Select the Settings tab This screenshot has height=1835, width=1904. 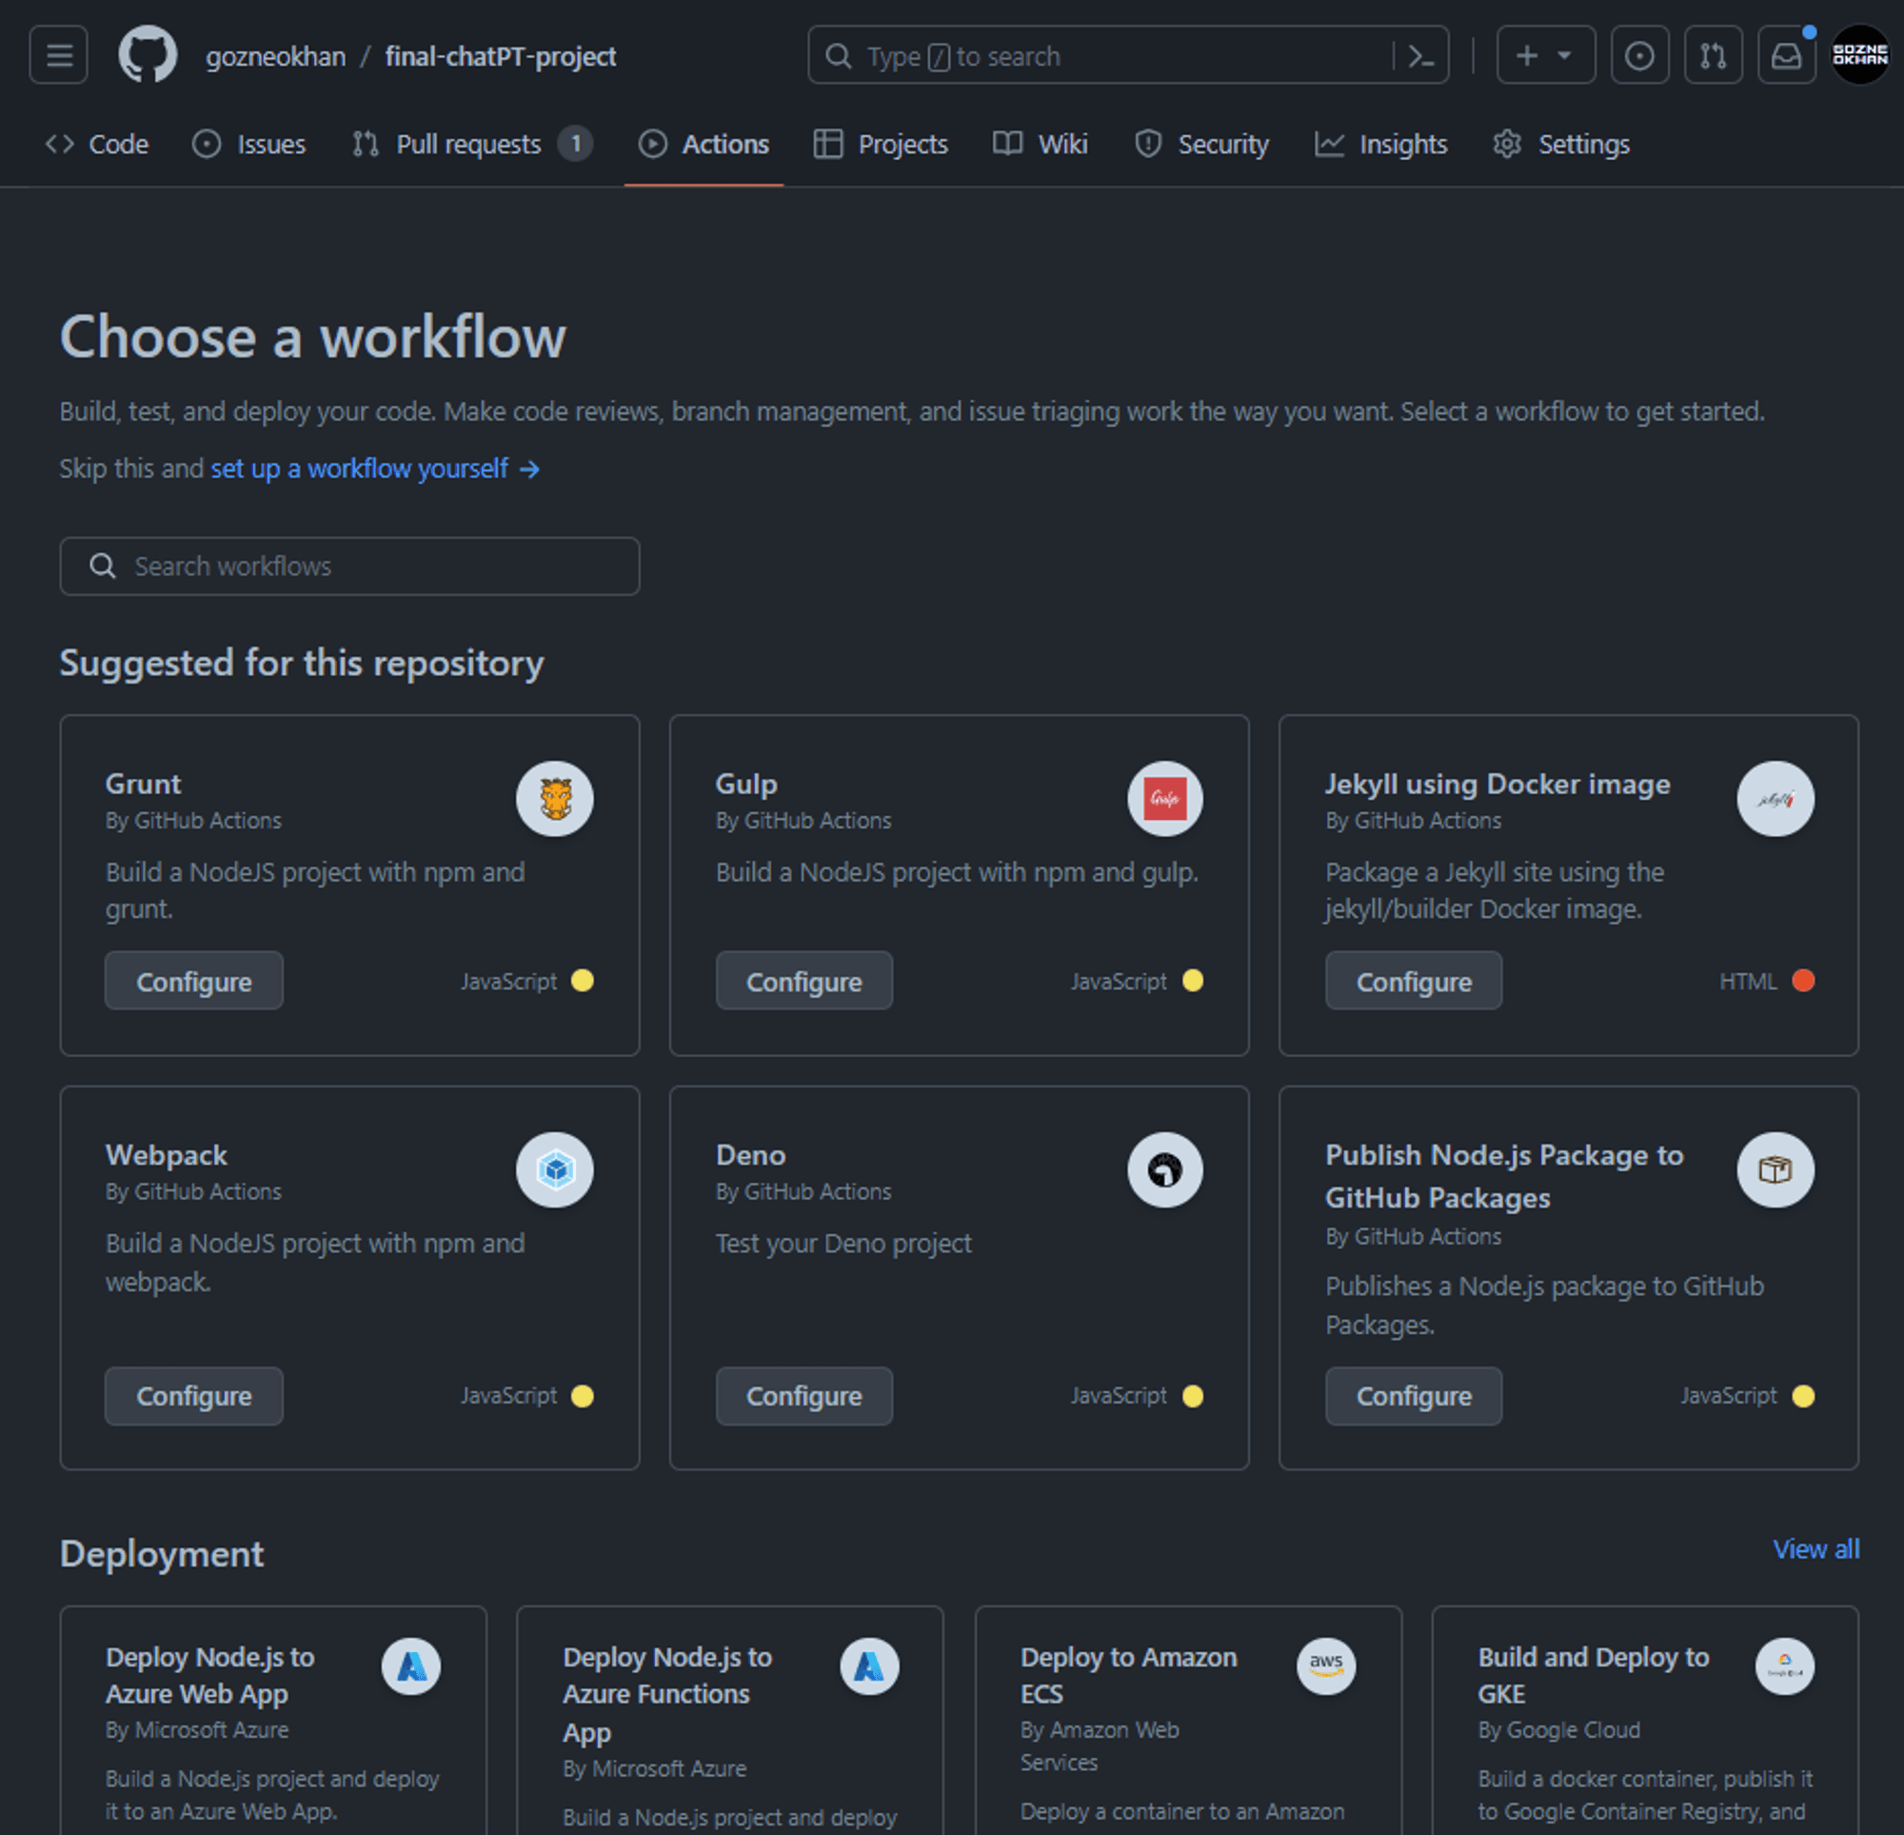click(x=1559, y=145)
